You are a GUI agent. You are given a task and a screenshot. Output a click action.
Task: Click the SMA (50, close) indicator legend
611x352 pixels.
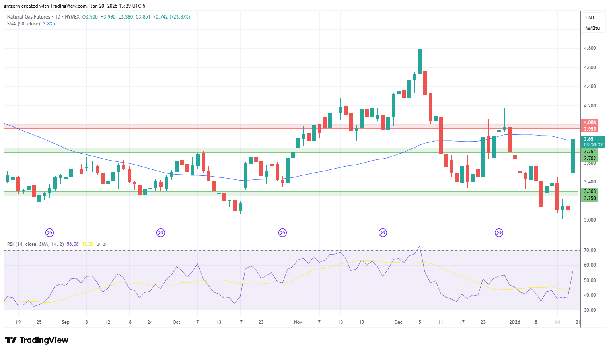pyautogui.click(x=23, y=24)
